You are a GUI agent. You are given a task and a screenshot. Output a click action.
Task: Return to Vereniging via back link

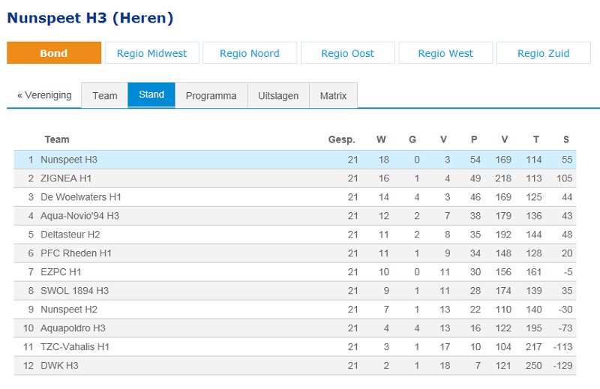[x=44, y=95]
